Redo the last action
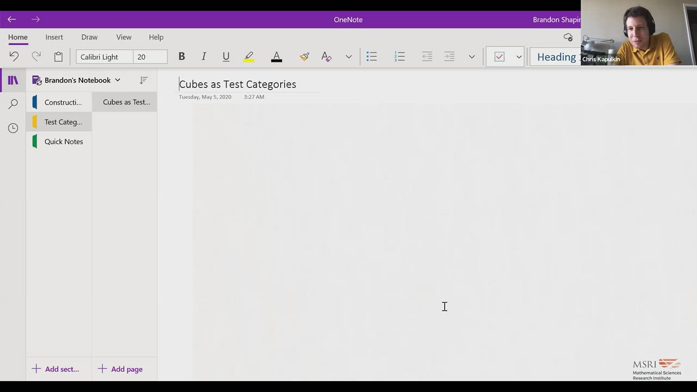The height and width of the screenshot is (392, 697). coord(36,57)
